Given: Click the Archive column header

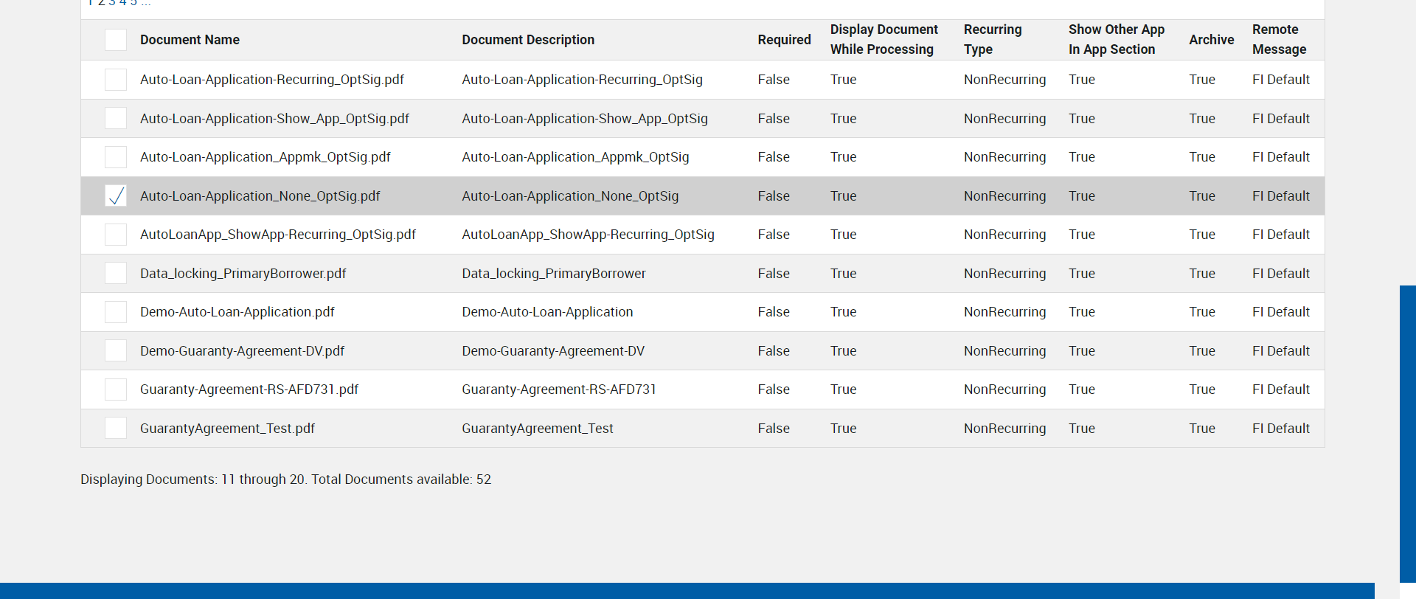Looking at the screenshot, I should pyautogui.click(x=1211, y=40).
